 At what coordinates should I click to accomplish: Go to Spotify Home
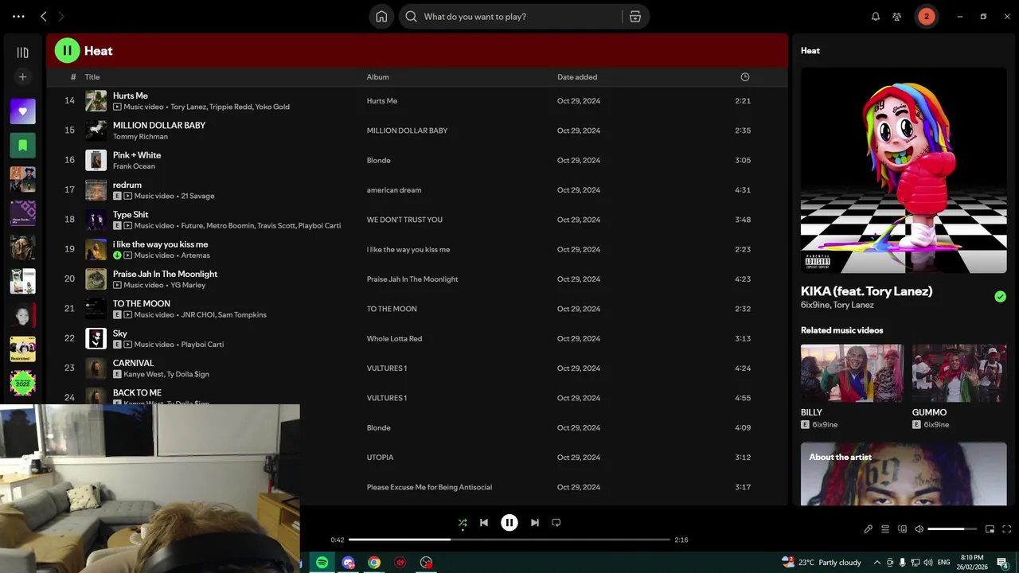(x=381, y=17)
